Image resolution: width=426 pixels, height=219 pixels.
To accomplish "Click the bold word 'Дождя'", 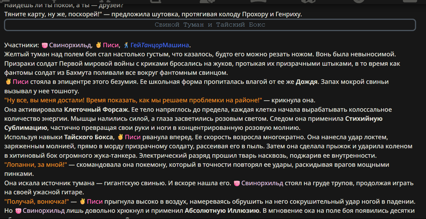I will tap(307, 82).
